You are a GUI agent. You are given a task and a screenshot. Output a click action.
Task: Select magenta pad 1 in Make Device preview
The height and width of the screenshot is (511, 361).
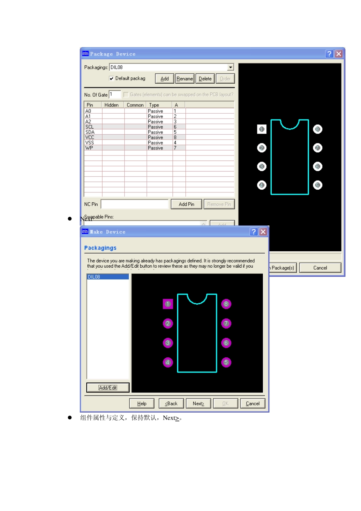coord(168,304)
